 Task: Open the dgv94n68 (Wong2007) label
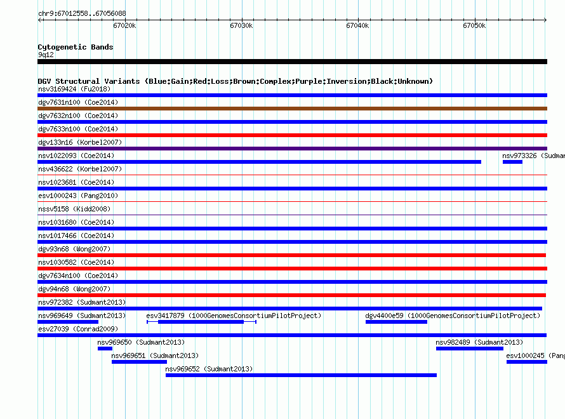[74, 289]
